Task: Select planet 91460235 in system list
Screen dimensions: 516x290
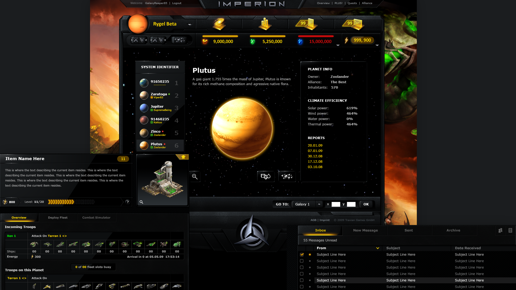Action: (x=160, y=120)
